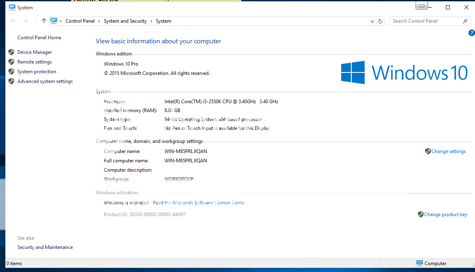Click the '0 items' status text
Viewport: 475px width, 272px height.
(x=14, y=263)
